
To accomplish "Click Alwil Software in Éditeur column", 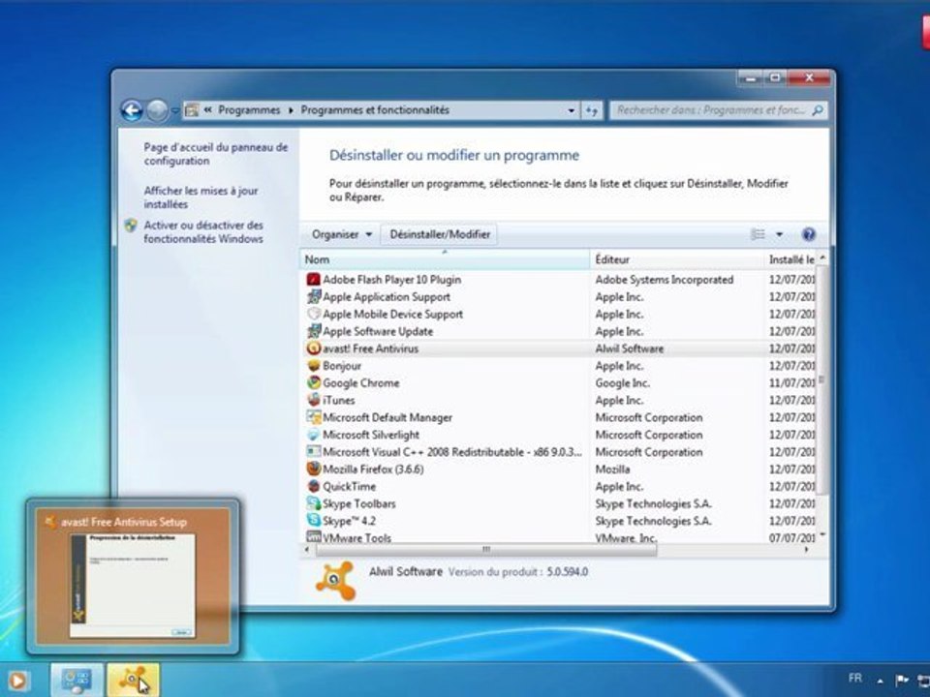I will coord(630,349).
